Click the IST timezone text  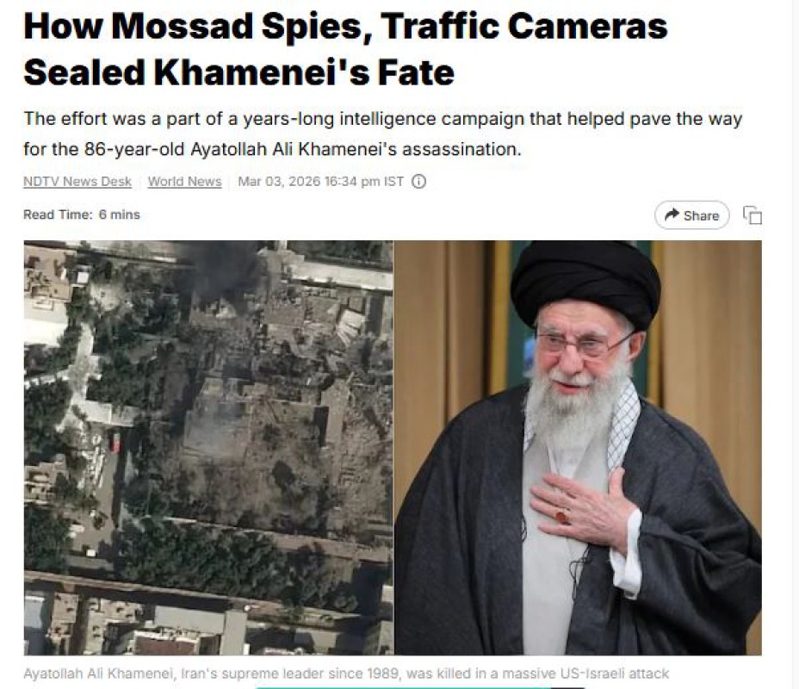[393, 182]
